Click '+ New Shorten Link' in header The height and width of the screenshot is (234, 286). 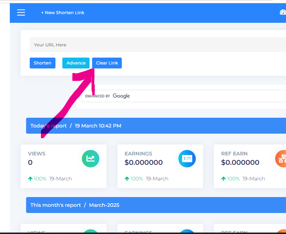63,13
